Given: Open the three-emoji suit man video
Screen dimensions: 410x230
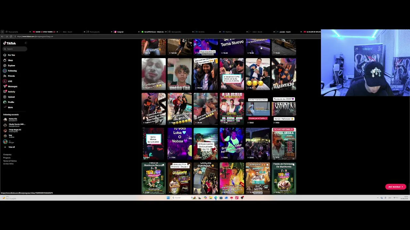Looking at the screenshot, I should point(258,74).
